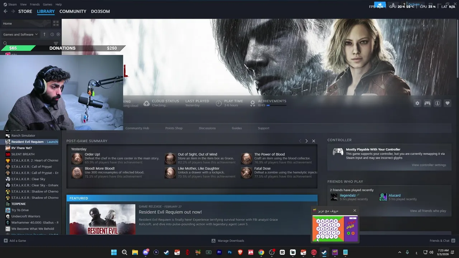Click the Achievements trophy icon

point(252,103)
